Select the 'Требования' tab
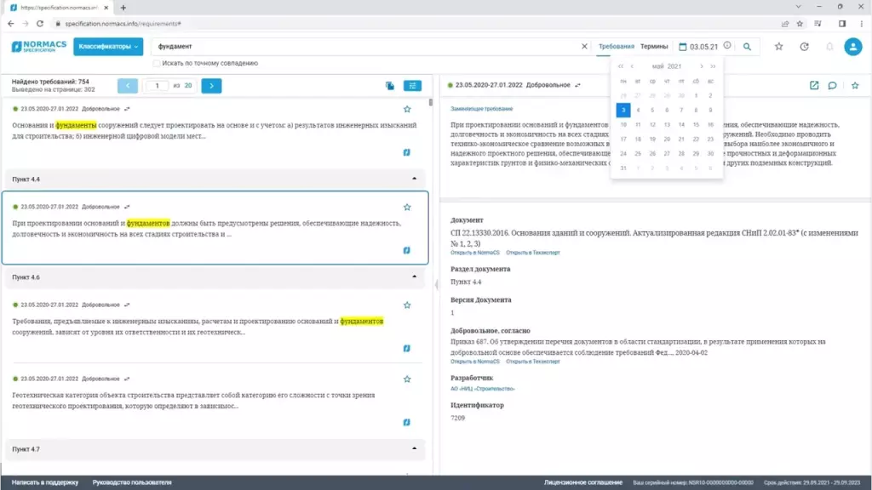872x490 pixels. [x=616, y=47]
